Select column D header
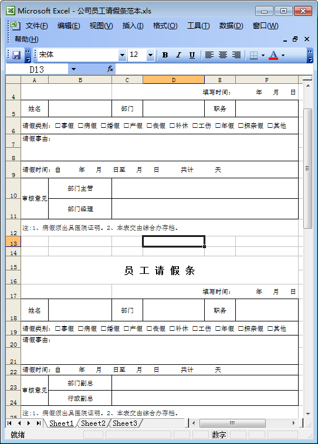 pos(174,80)
